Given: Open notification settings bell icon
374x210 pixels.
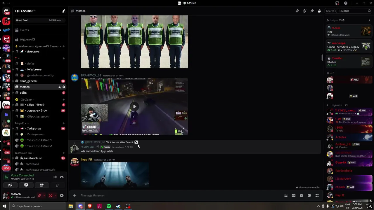Looking at the screenshot, I should tap(304, 11).
